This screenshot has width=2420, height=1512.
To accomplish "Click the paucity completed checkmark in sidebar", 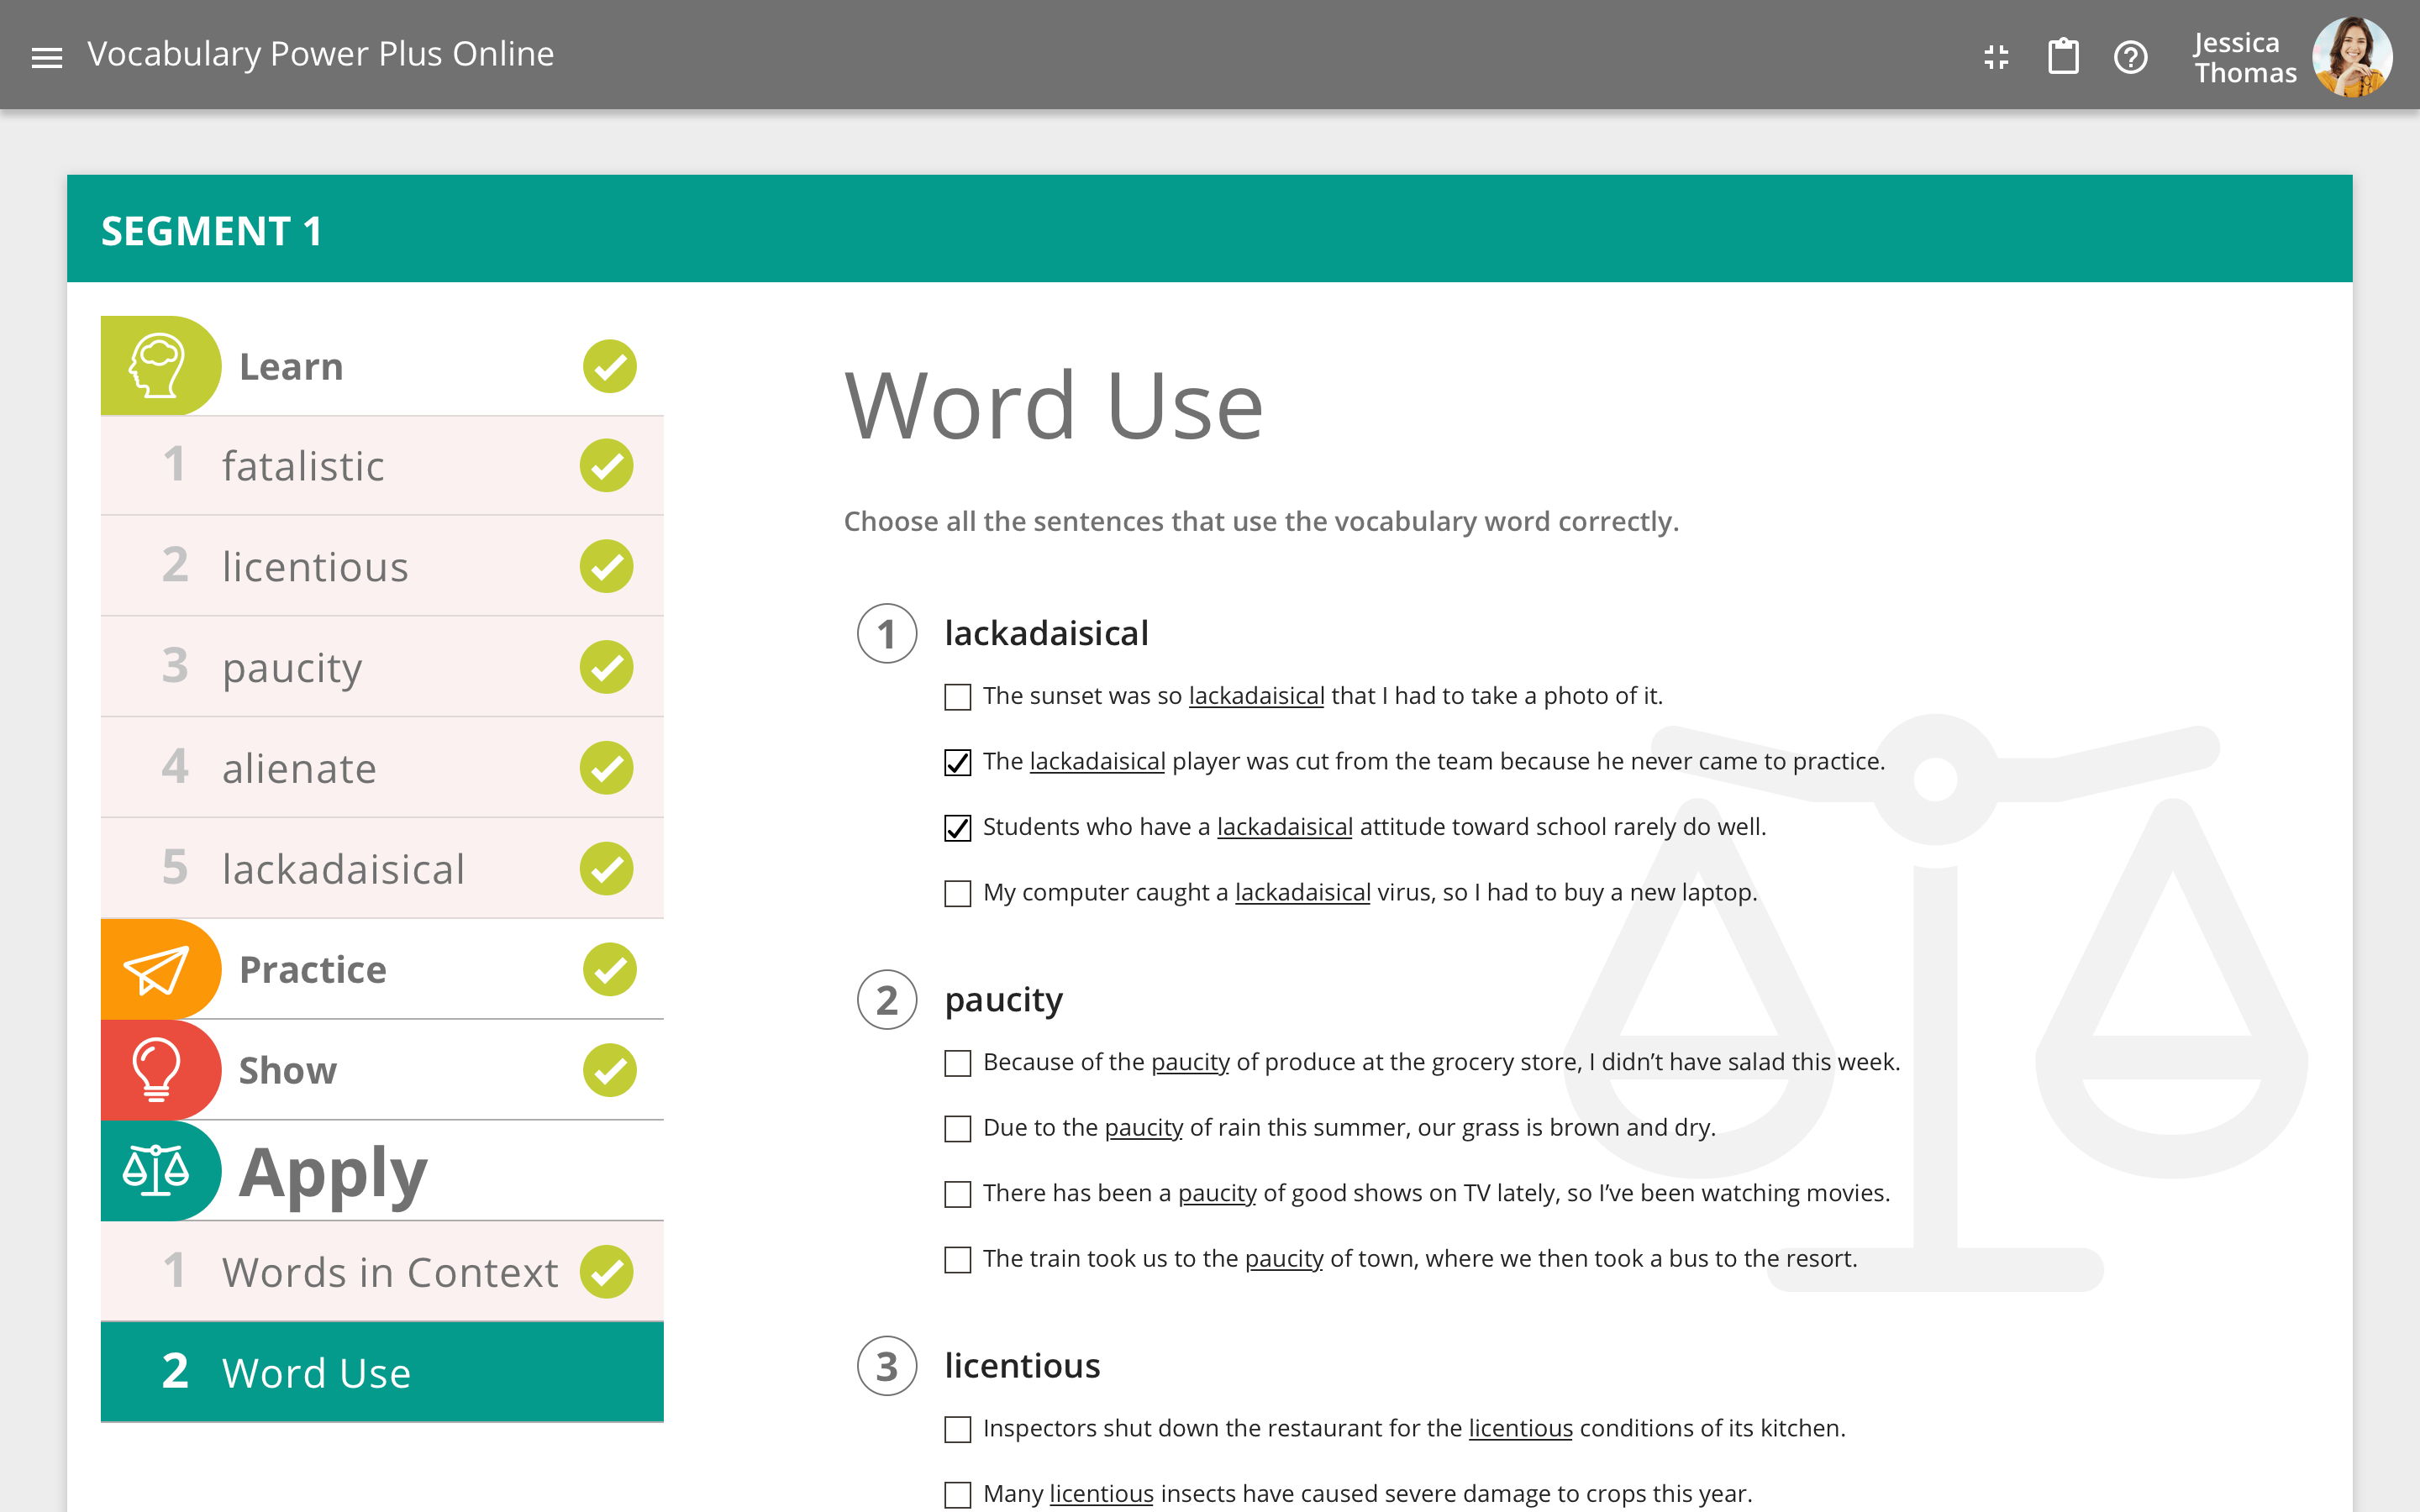I will coord(606,667).
